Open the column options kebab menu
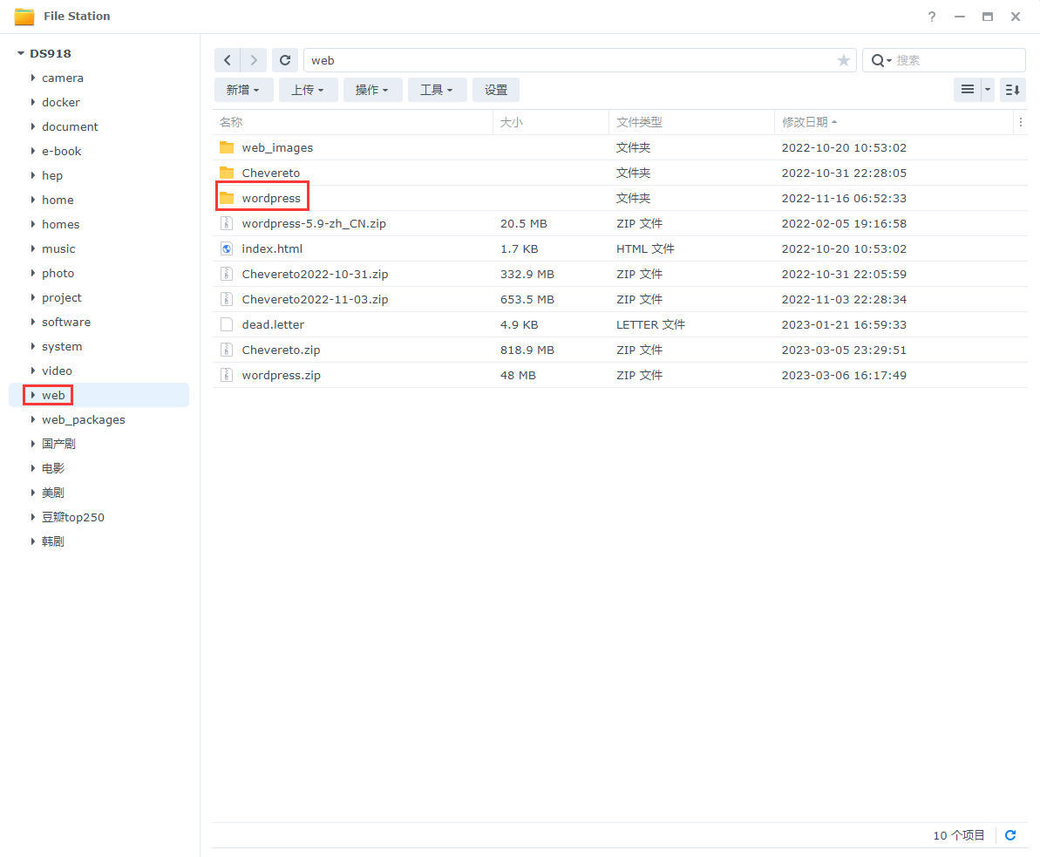Image resolution: width=1040 pixels, height=857 pixels. [x=1020, y=122]
